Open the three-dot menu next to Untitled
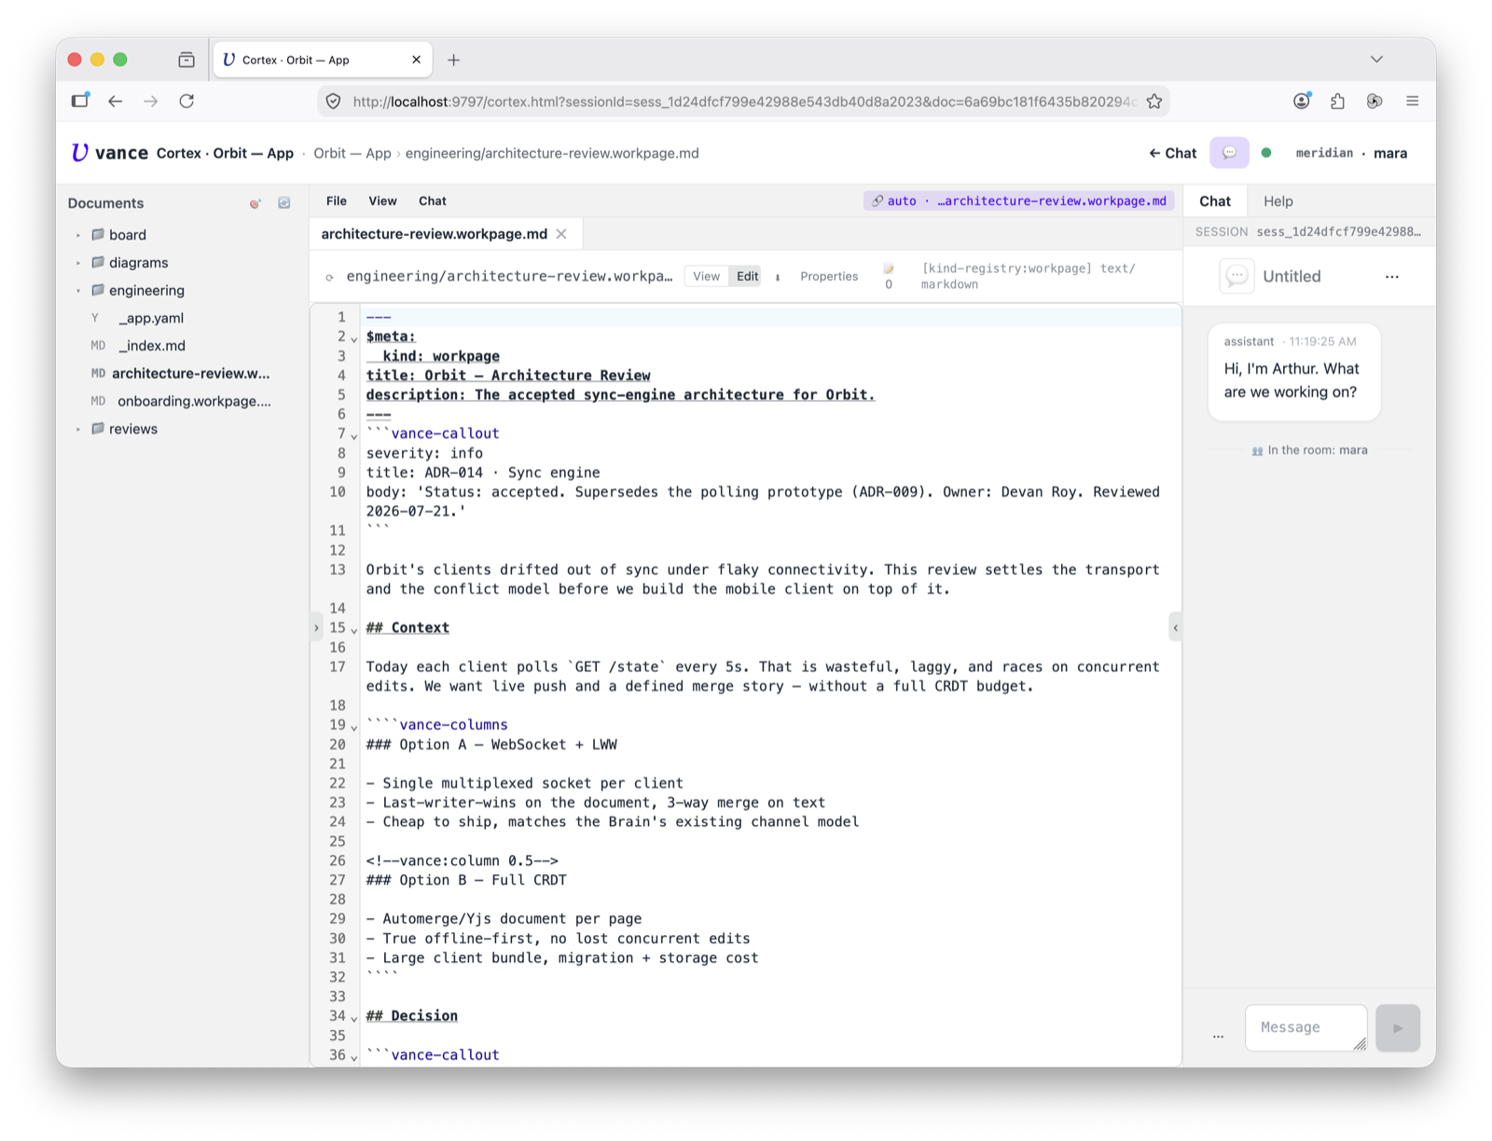This screenshot has width=1492, height=1141. pyautogui.click(x=1391, y=277)
